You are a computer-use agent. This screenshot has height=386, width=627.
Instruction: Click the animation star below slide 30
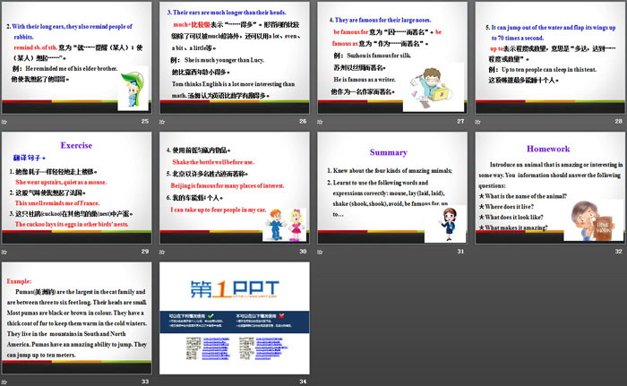pos(163,252)
